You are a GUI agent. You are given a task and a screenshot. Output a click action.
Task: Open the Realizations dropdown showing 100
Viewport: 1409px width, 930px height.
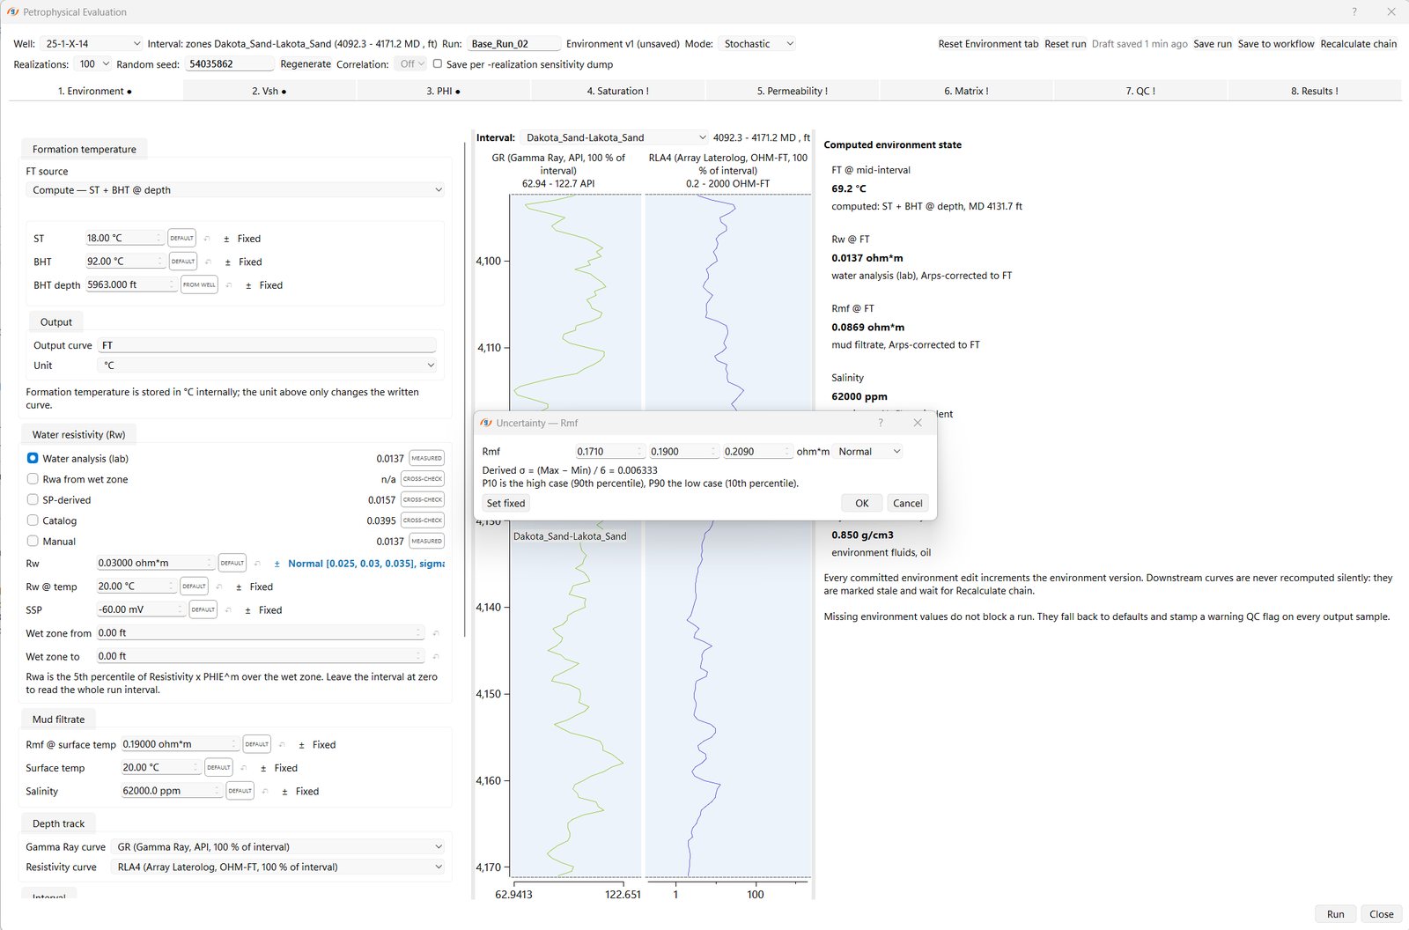[92, 63]
